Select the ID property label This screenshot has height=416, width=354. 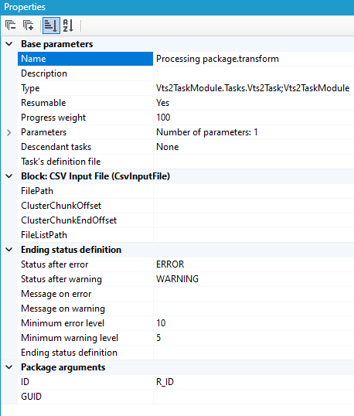point(25,382)
